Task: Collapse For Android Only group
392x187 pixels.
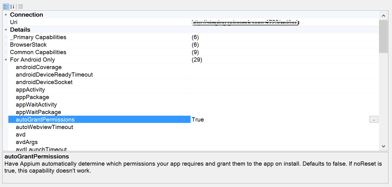Action: [x=6, y=60]
